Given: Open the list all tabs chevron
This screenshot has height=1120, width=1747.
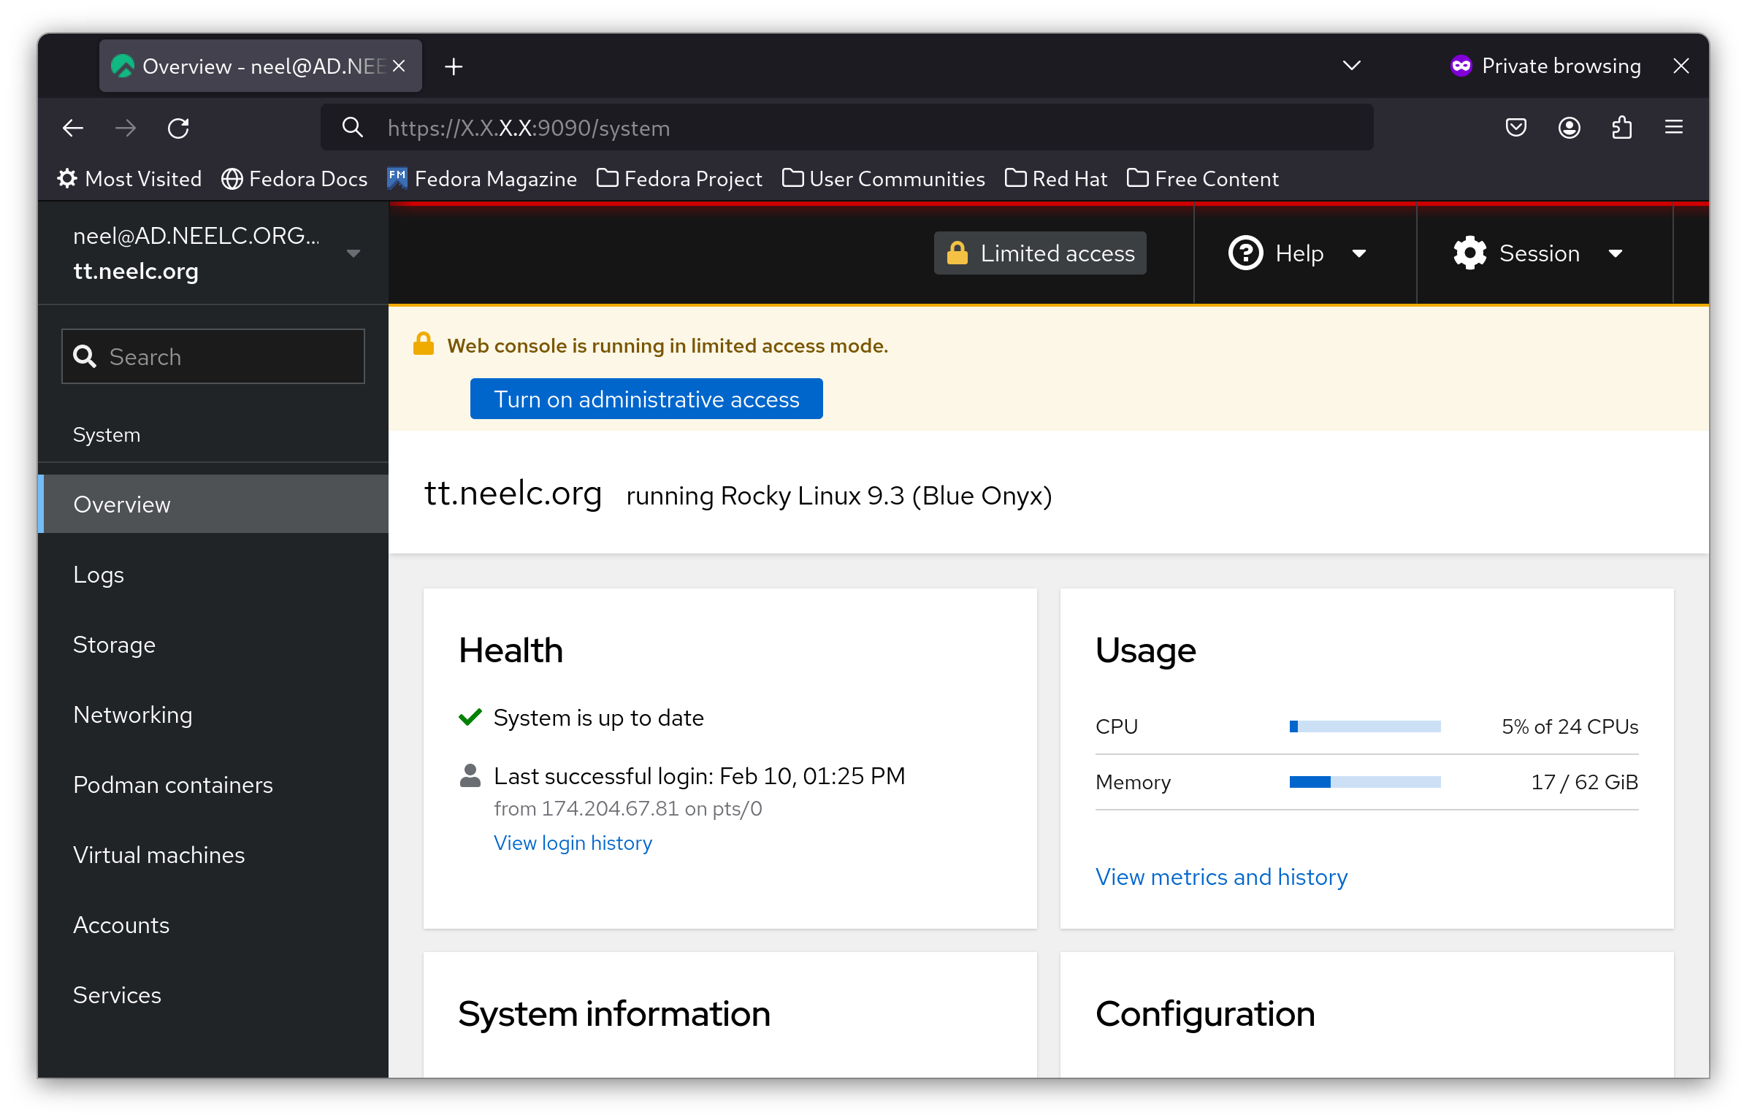Looking at the screenshot, I should [1351, 66].
